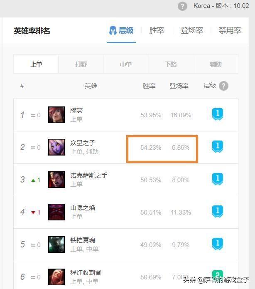
Task: Click the 猩红收割者 champion portrait
Action: 56,277
